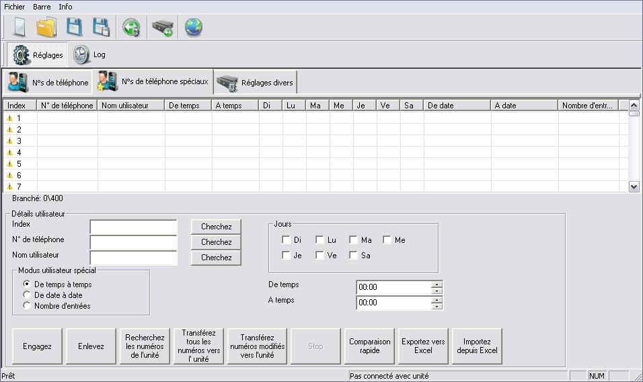Viewport: 643px width, 382px height.
Task: Click the device unit connect icon
Action: click(x=161, y=28)
